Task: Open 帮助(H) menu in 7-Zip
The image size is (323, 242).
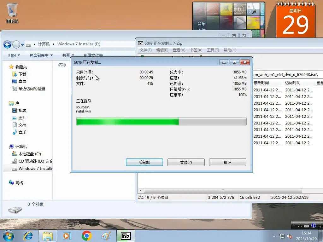Action: coord(230,50)
